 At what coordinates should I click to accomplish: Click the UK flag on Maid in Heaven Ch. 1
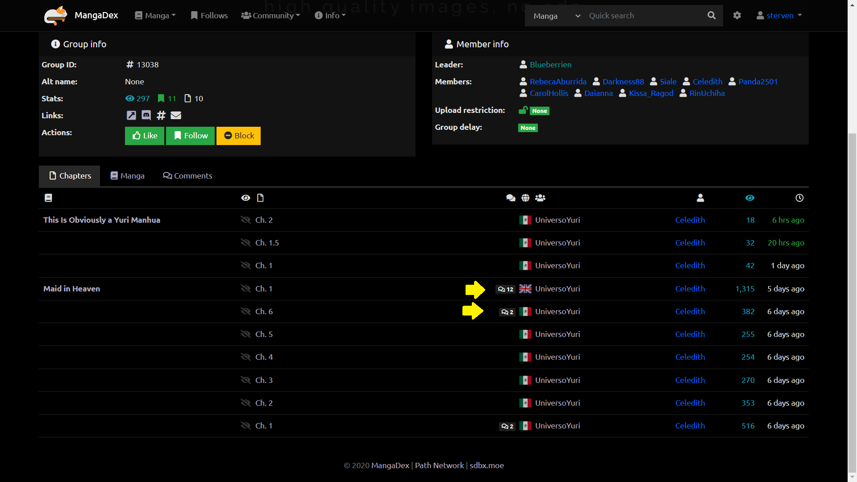click(x=525, y=289)
